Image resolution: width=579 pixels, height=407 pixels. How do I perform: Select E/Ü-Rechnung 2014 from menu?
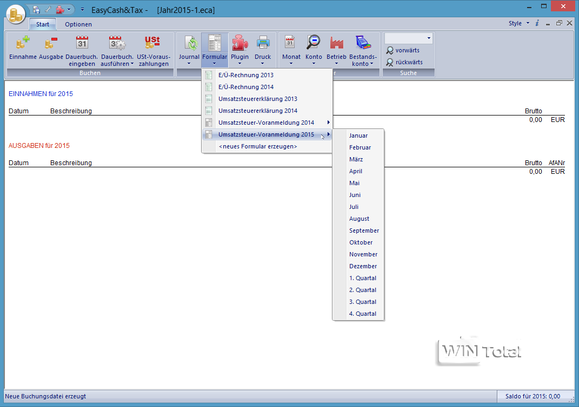tap(245, 87)
